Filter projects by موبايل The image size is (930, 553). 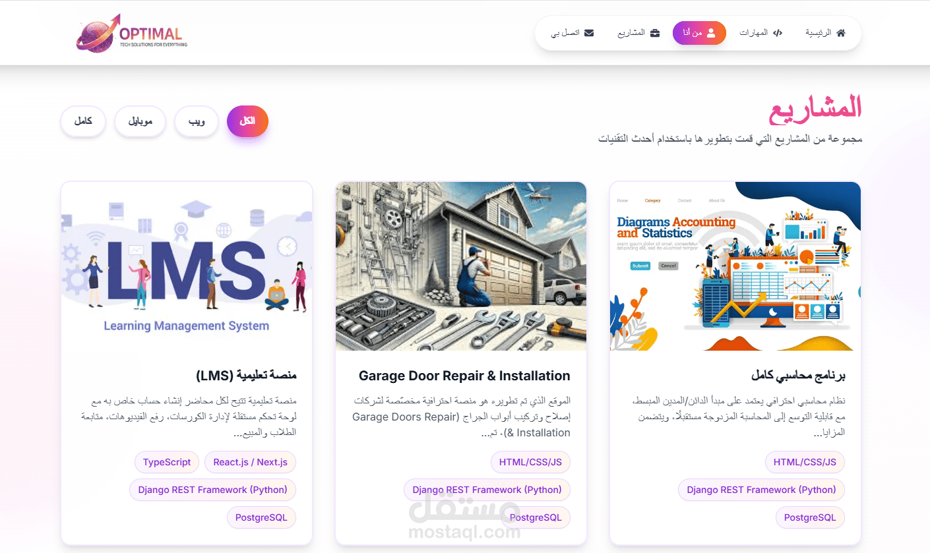click(x=140, y=121)
